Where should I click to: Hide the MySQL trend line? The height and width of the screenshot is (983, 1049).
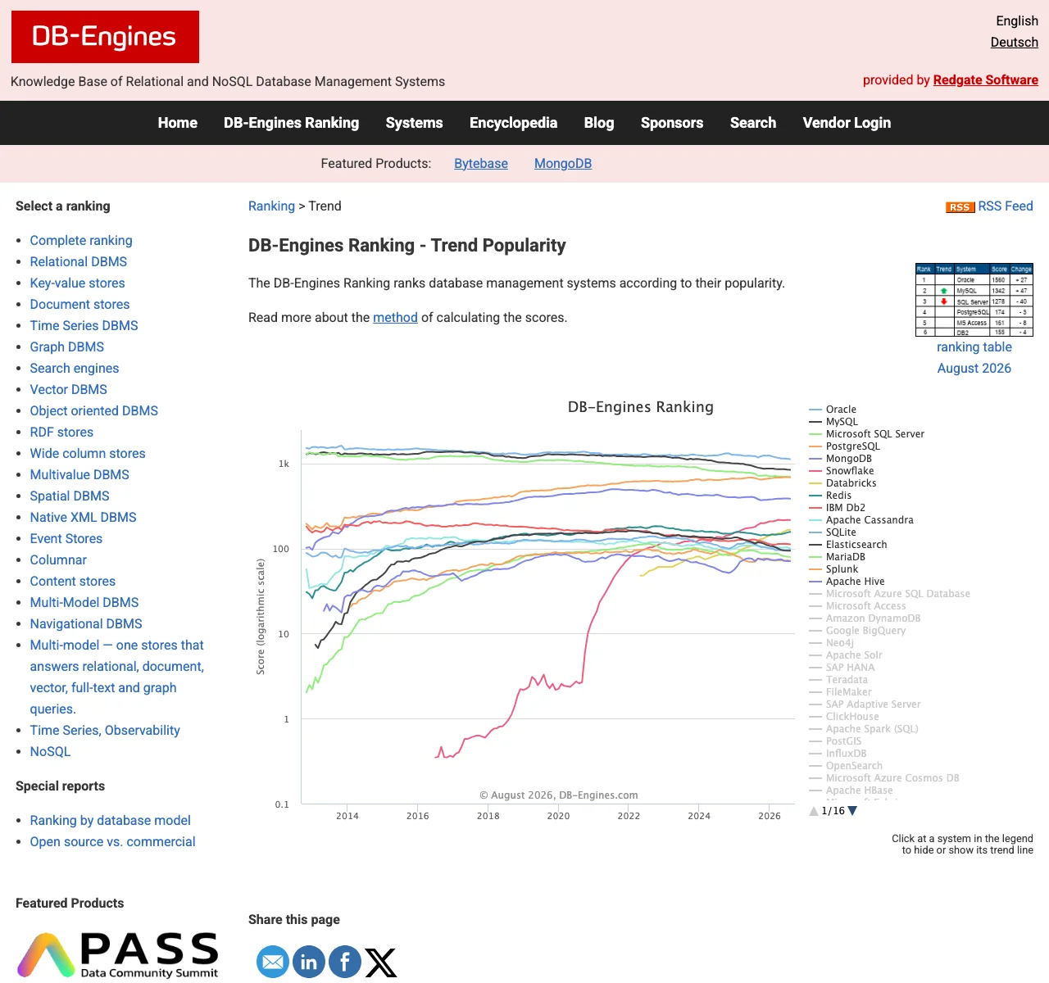pyautogui.click(x=833, y=422)
